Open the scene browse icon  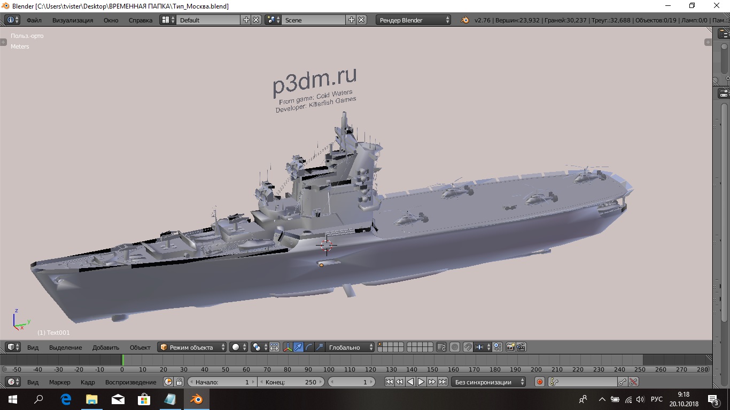click(x=273, y=20)
